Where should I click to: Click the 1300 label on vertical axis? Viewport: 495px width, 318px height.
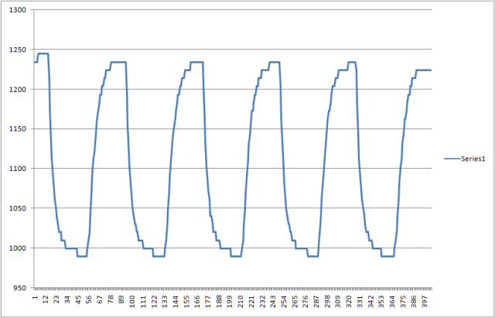(x=15, y=10)
